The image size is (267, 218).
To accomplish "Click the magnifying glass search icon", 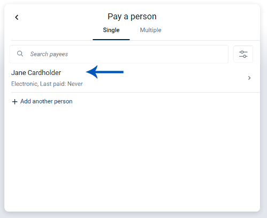I will [x=20, y=54].
